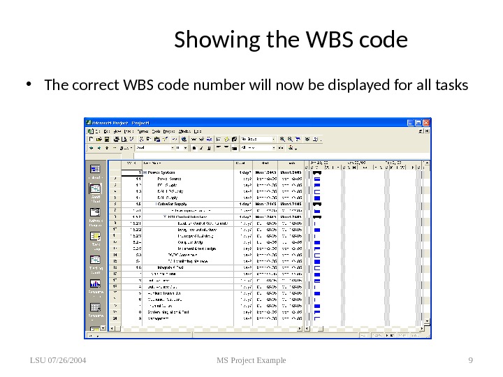This screenshot has height=377, width=503.
Task: Open the Show outline level dropdown
Action: 126,148
